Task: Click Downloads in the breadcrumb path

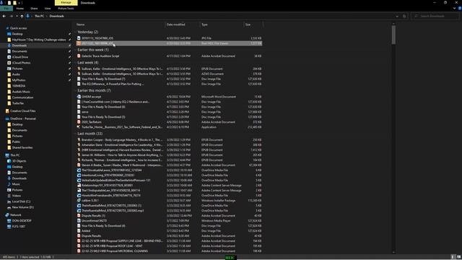Action: point(57,16)
